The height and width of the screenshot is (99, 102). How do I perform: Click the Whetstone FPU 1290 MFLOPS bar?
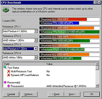pos(59,23)
